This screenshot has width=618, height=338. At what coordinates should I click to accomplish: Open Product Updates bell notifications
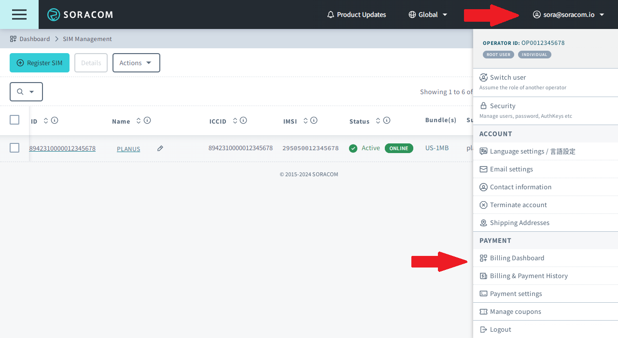click(356, 14)
